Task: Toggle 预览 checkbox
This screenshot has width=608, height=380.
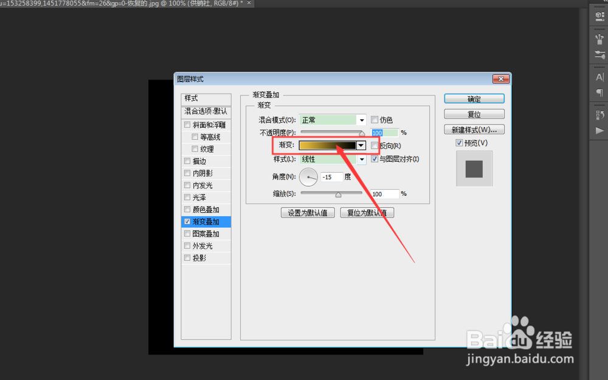Action: click(459, 143)
